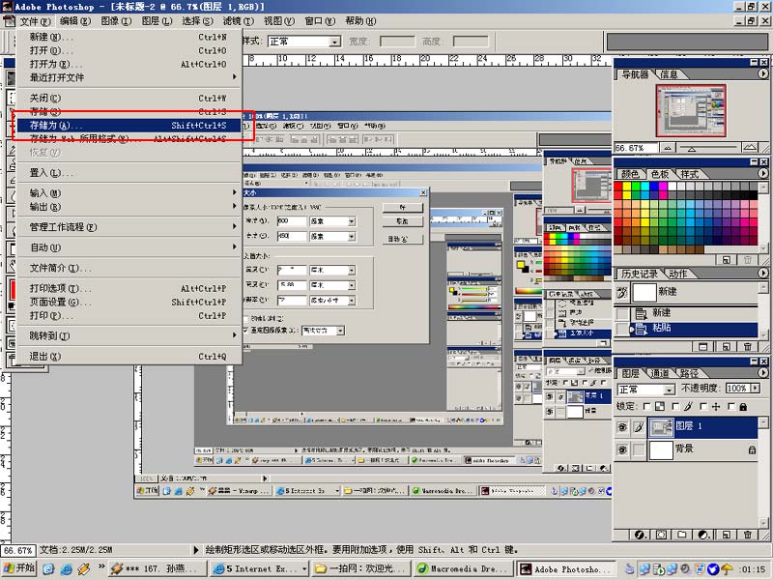Image resolution: width=773 pixels, height=580 pixels.
Task: Click the new snapshot icon in History
Action: coord(727,347)
